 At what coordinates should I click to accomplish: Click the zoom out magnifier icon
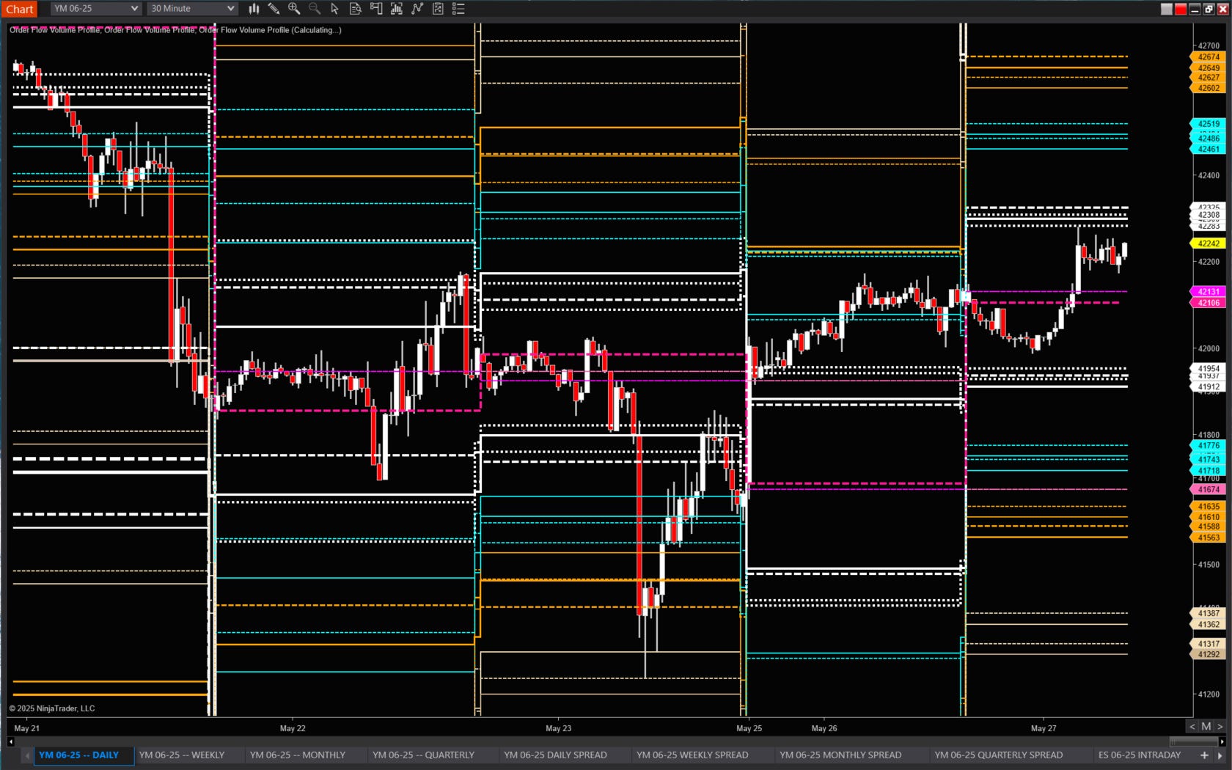tap(315, 9)
